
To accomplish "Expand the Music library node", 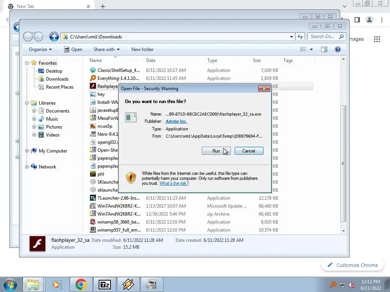I will [34, 119].
